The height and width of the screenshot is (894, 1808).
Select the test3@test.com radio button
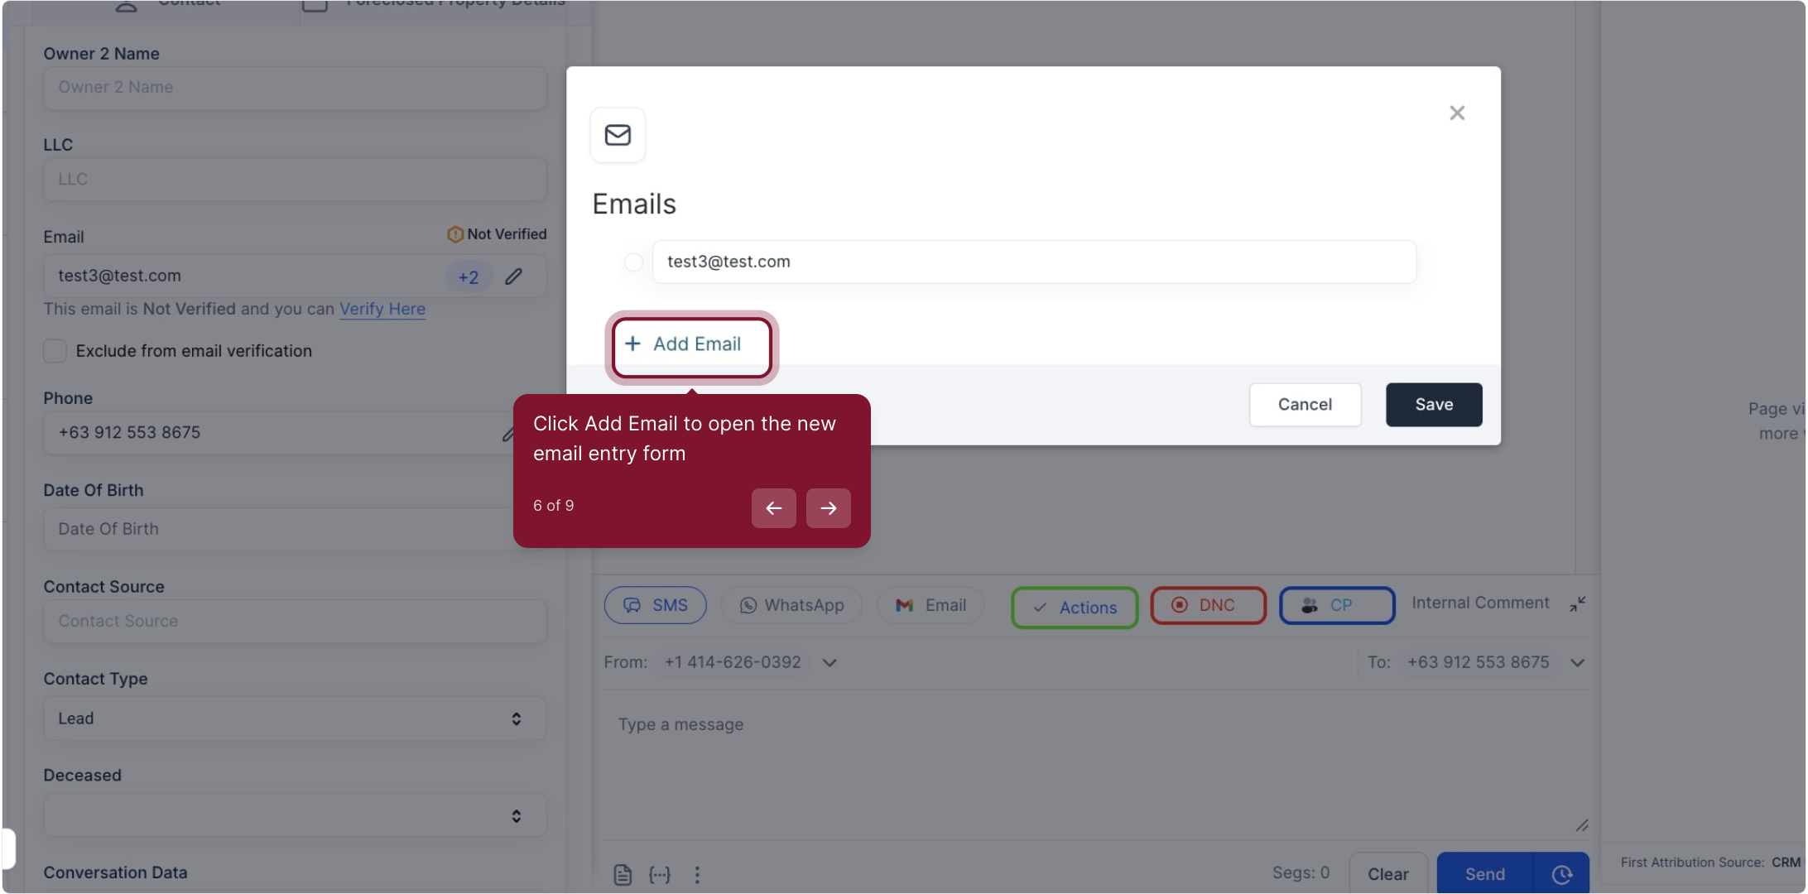pyautogui.click(x=633, y=262)
